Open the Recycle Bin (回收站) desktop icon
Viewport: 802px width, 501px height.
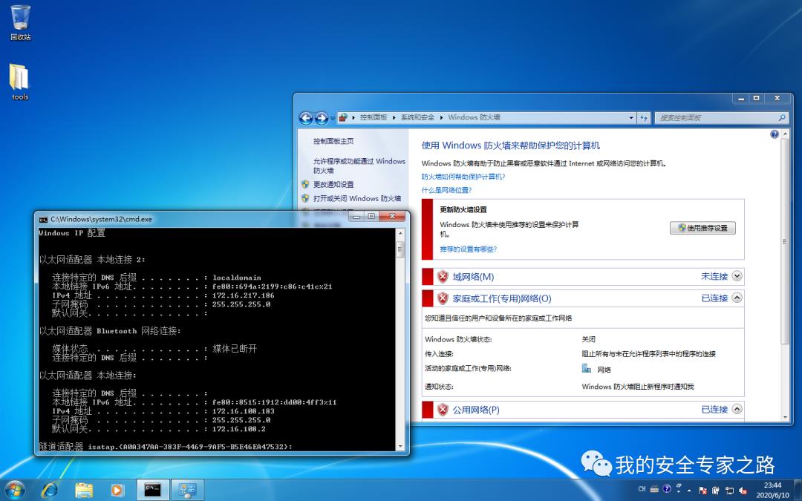pos(21,22)
